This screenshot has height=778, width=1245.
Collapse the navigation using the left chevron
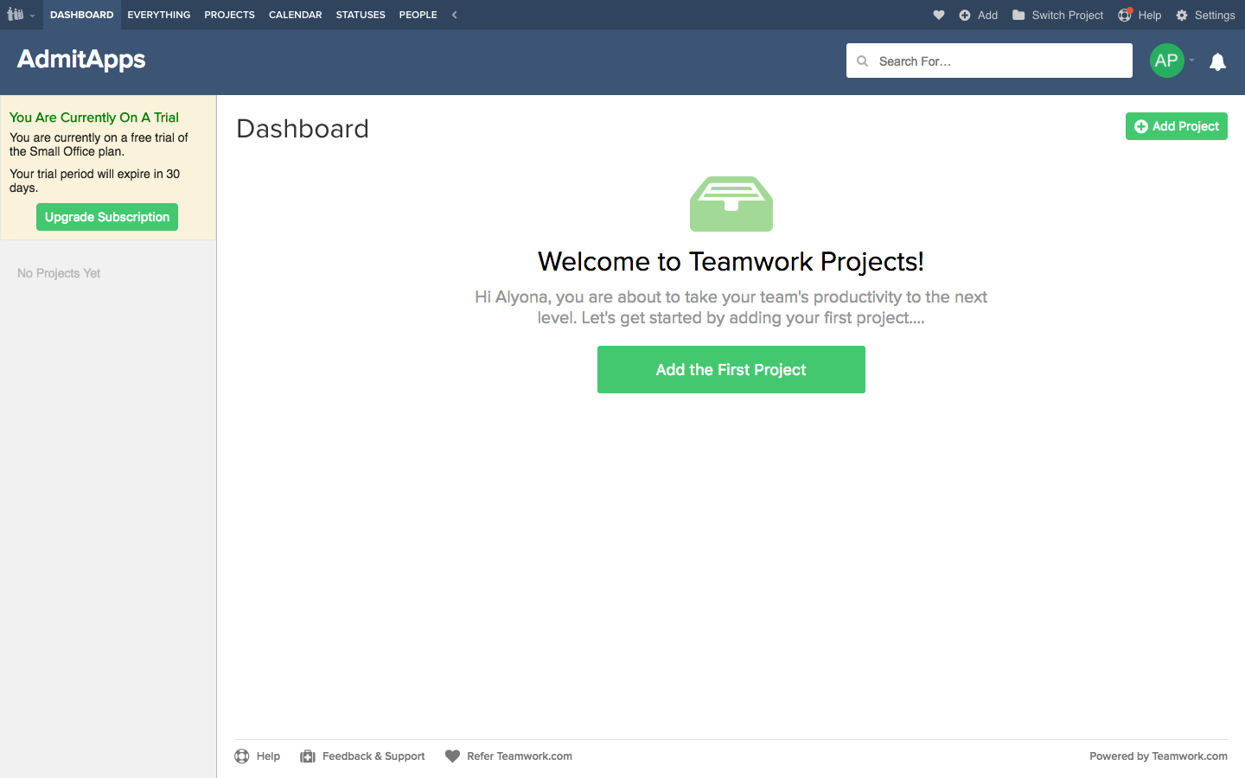pyautogui.click(x=454, y=15)
